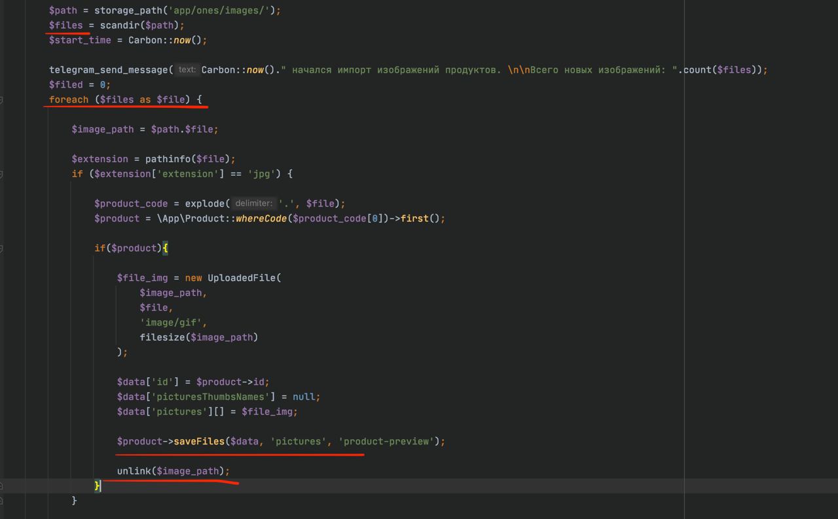Click the '$file,' constructor argument line
The height and width of the screenshot is (519, 838).
tap(156, 308)
